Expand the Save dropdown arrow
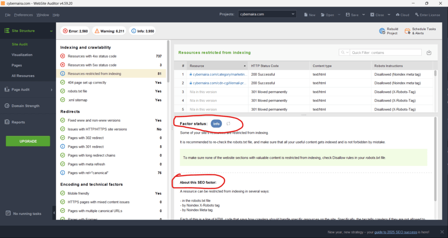Viewport: 448px width, 238px height. click(x=364, y=14)
